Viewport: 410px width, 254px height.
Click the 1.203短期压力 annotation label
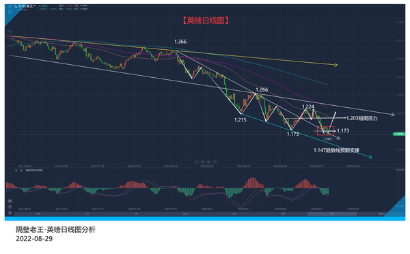click(362, 118)
